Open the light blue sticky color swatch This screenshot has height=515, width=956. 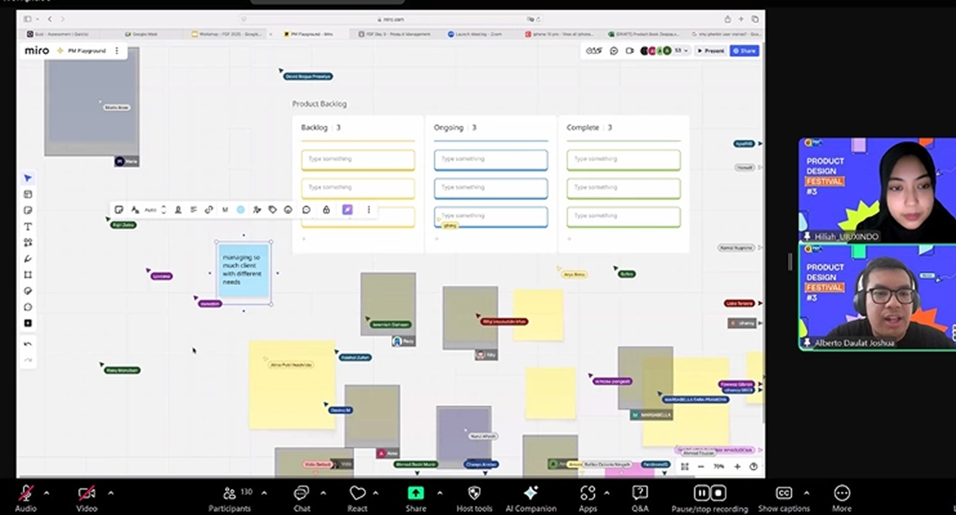pyautogui.click(x=241, y=210)
